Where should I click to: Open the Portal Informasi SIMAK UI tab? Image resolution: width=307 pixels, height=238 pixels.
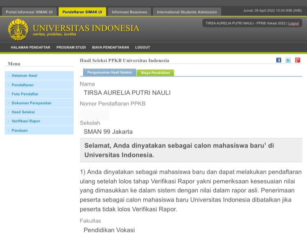pyautogui.click(x=29, y=12)
